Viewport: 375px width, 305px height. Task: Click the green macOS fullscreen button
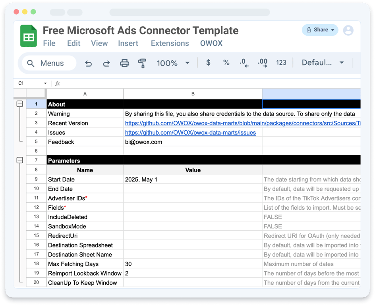[x=33, y=12]
